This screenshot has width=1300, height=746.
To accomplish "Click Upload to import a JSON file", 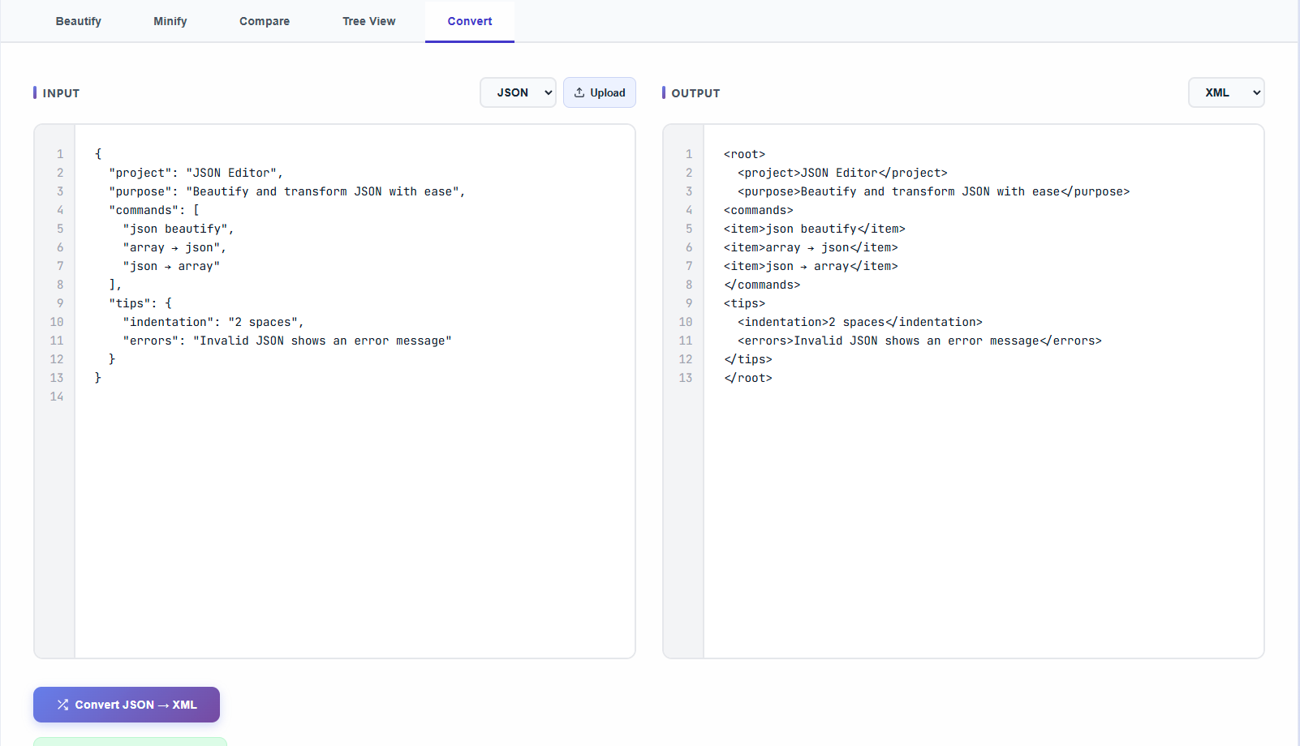I will (x=599, y=92).
